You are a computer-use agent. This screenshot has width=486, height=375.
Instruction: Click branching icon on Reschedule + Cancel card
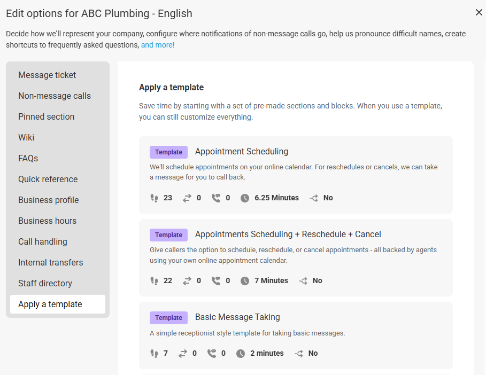point(303,281)
